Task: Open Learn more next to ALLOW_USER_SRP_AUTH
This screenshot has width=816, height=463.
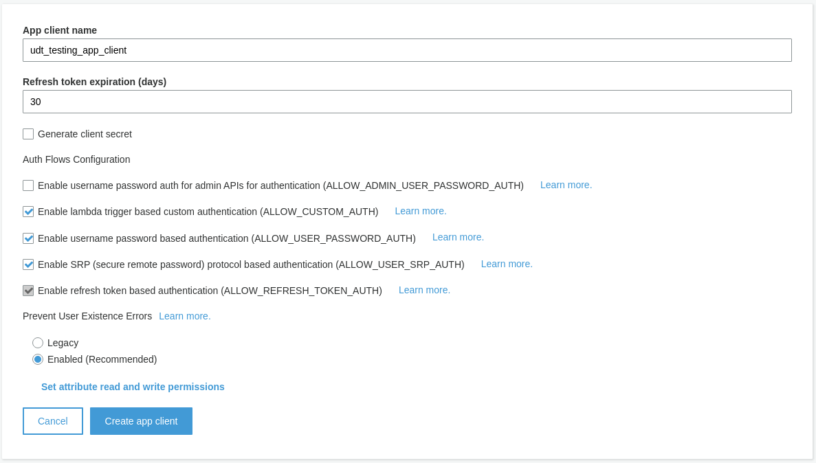Action: pos(507,264)
